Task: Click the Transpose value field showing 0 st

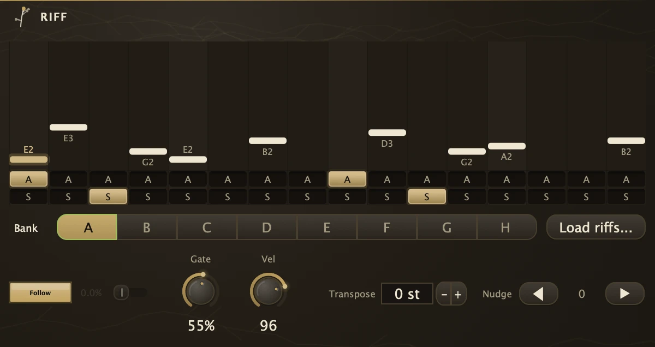Action: pos(407,294)
